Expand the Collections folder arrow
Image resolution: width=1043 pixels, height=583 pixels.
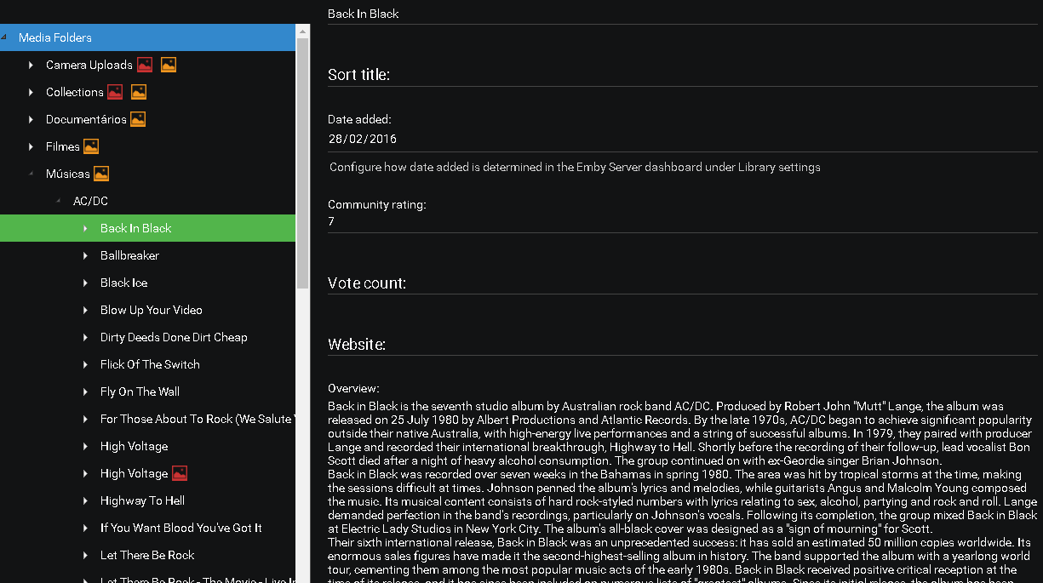[31, 92]
